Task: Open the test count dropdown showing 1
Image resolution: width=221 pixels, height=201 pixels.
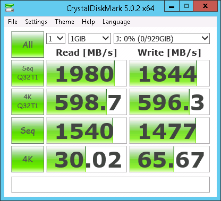Action: point(56,38)
